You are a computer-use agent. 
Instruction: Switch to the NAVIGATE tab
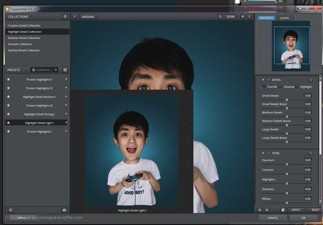click(266, 18)
